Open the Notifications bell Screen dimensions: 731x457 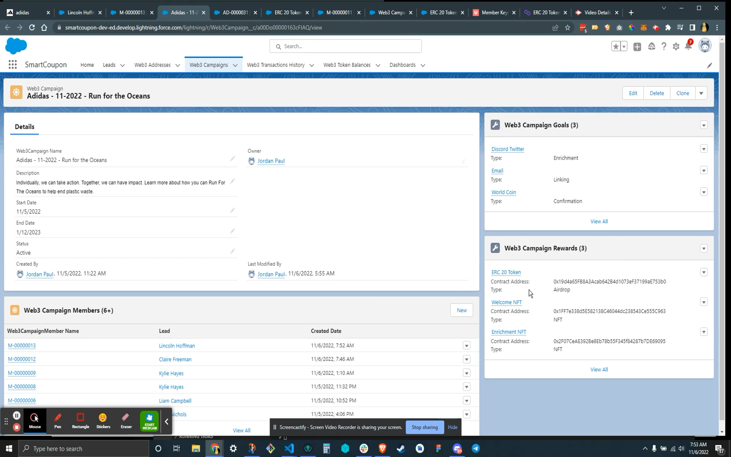click(689, 46)
